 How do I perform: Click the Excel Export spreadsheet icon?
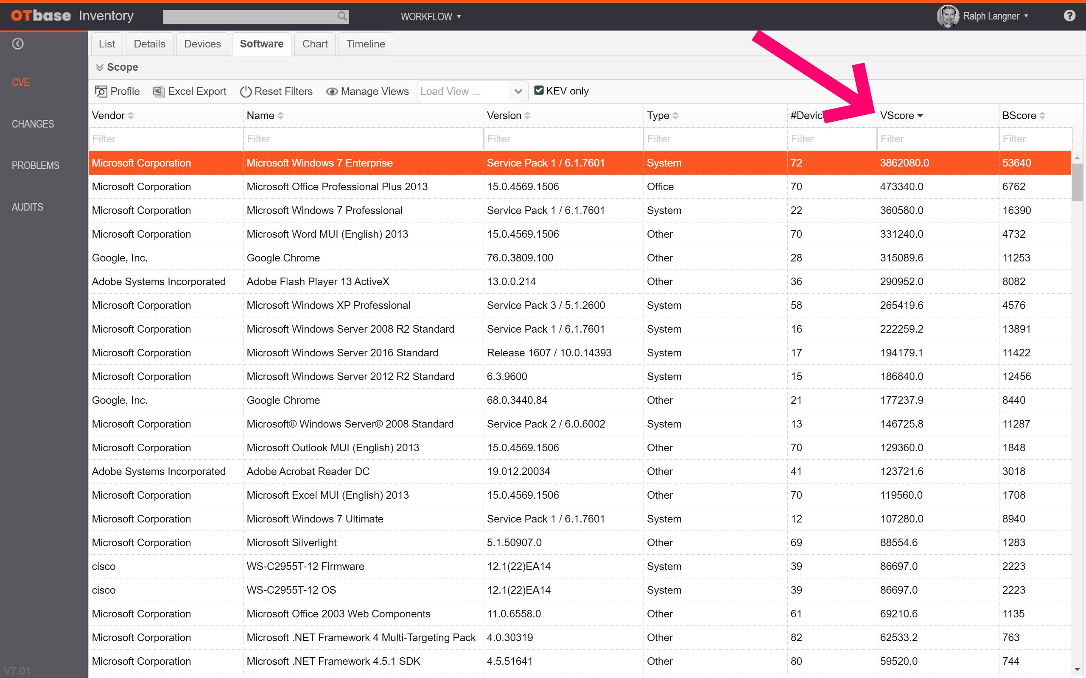[x=159, y=92]
